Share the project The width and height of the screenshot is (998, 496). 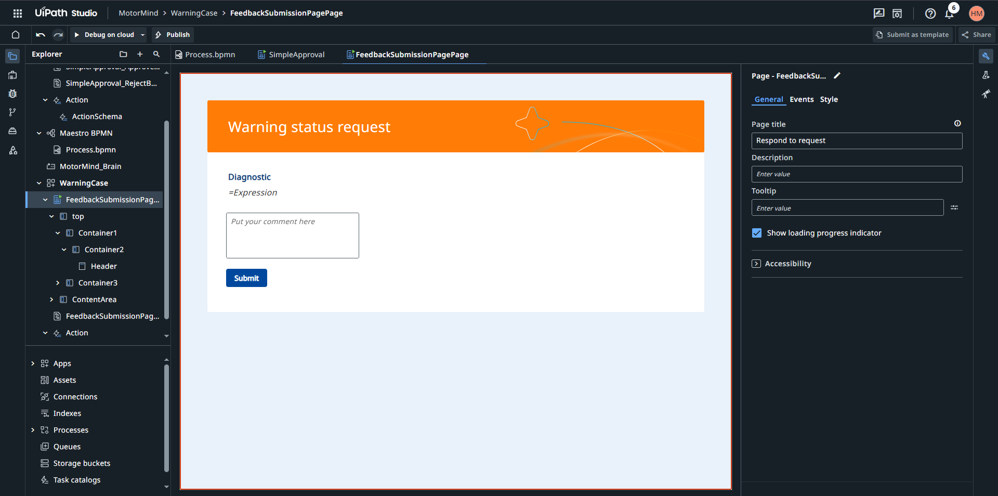pos(976,35)
